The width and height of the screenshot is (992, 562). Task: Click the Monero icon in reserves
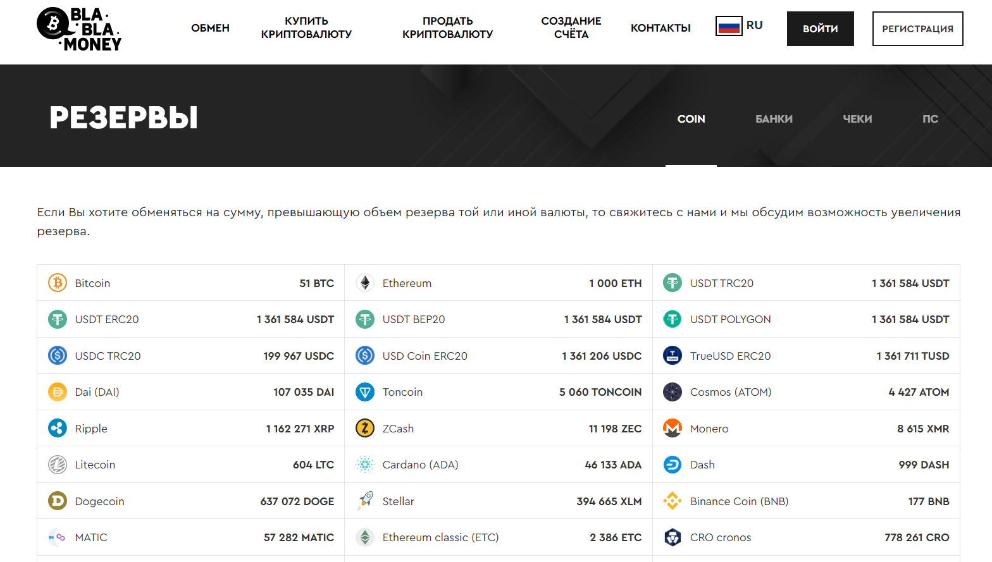tap(672, 429)
